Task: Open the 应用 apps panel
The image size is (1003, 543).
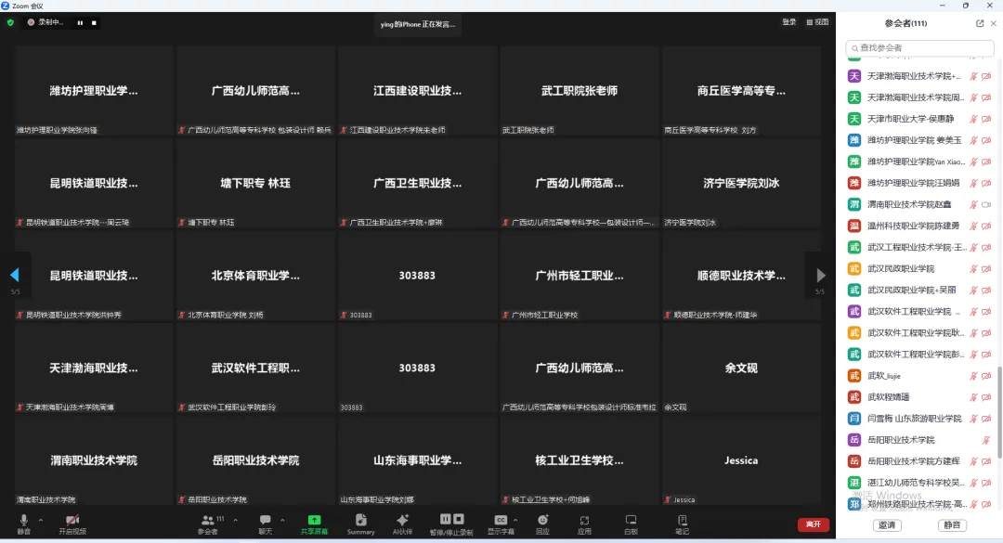Action: [585, 524]
